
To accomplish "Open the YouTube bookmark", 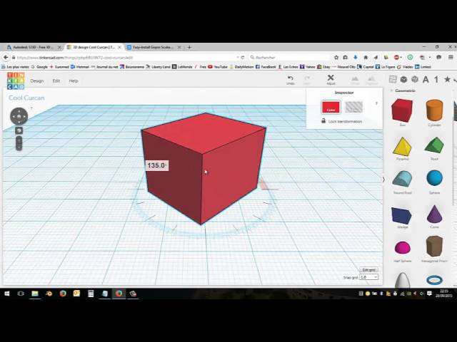I will pyautogui.click(x=217, y=67).
